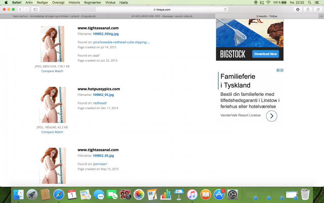The height and width of the screenshot is (203, 324).
Task: Open the Share menu in the Safari toolbar
Action: point(308,9)
